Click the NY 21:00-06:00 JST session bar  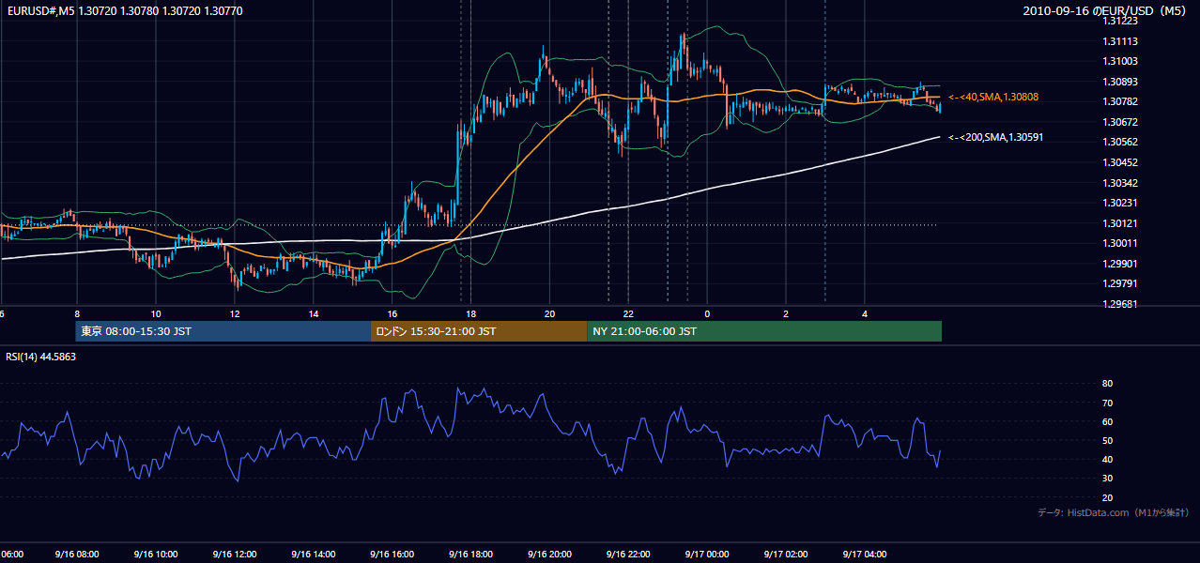click(x=764, y=331)
